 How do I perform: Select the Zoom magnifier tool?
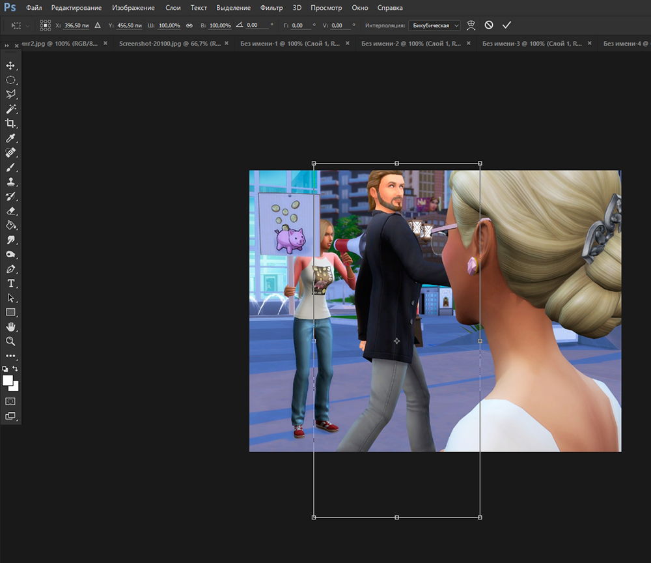[10, 341]
